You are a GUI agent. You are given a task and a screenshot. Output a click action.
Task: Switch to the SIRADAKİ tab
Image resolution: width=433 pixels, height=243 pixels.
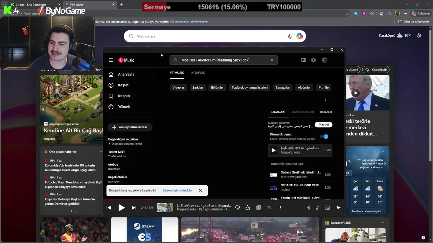278,112
